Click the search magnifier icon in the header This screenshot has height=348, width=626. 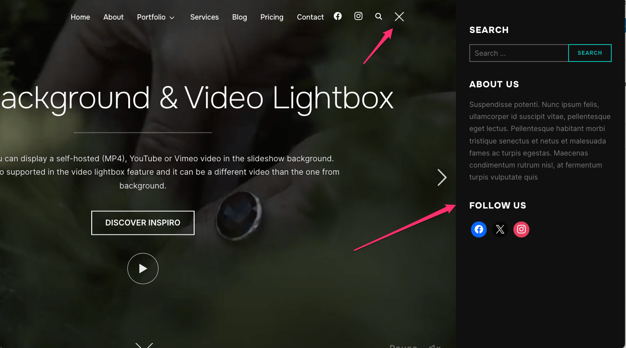[378, 16]
